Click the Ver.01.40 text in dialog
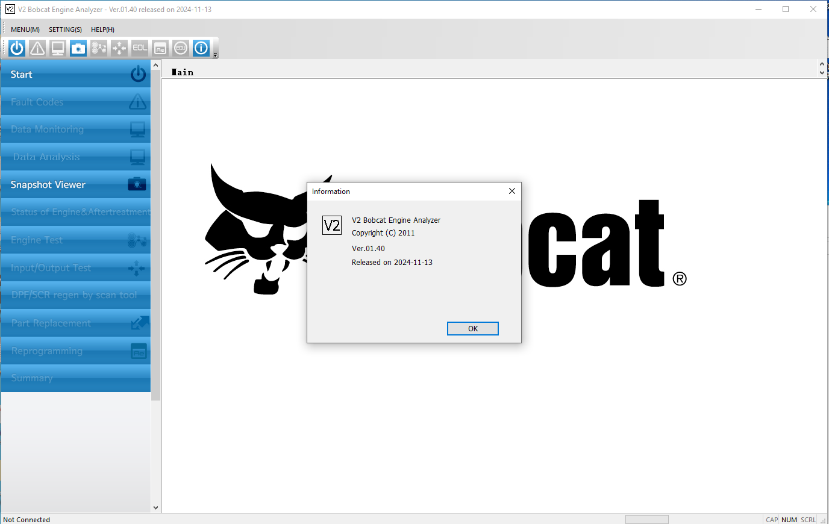 (x=368, y=249)
